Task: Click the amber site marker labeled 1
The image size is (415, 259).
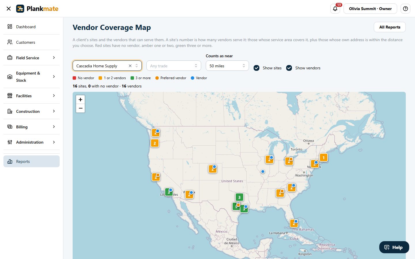Action: [x=324, y=158]
